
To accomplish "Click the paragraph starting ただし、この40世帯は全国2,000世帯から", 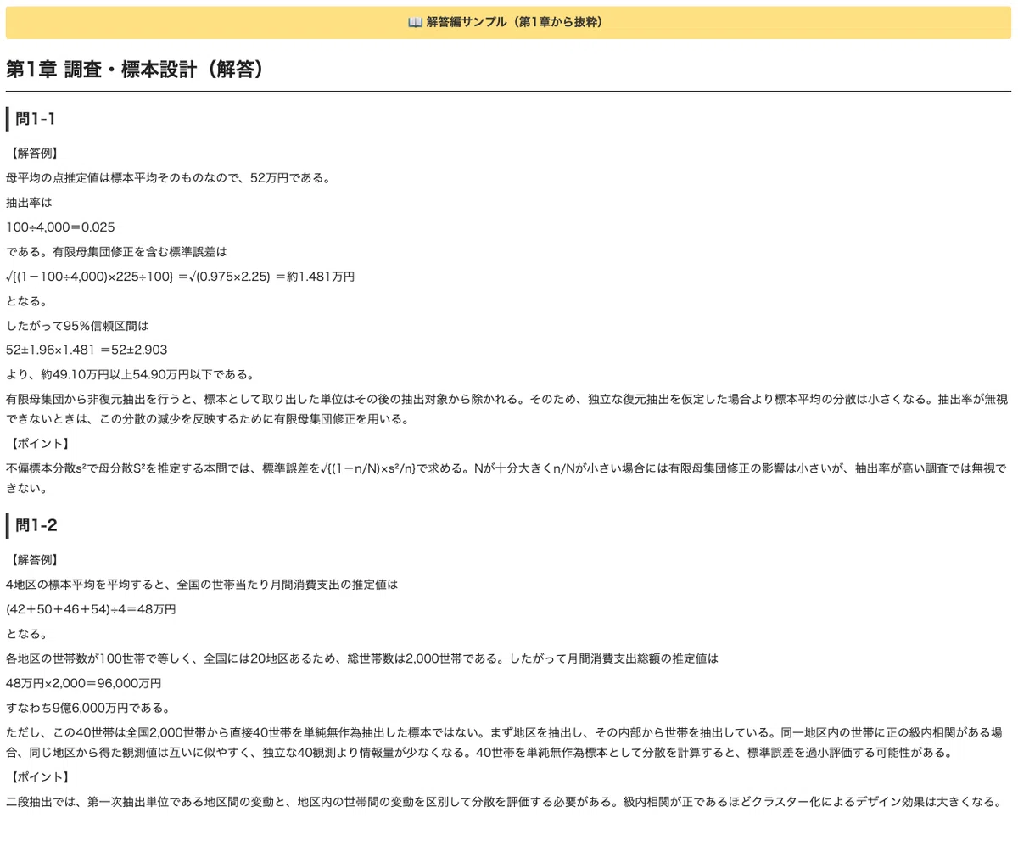I will point(506,742).
